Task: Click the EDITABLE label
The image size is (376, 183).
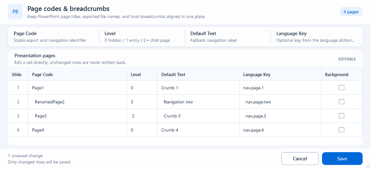Action: (347, 59)
